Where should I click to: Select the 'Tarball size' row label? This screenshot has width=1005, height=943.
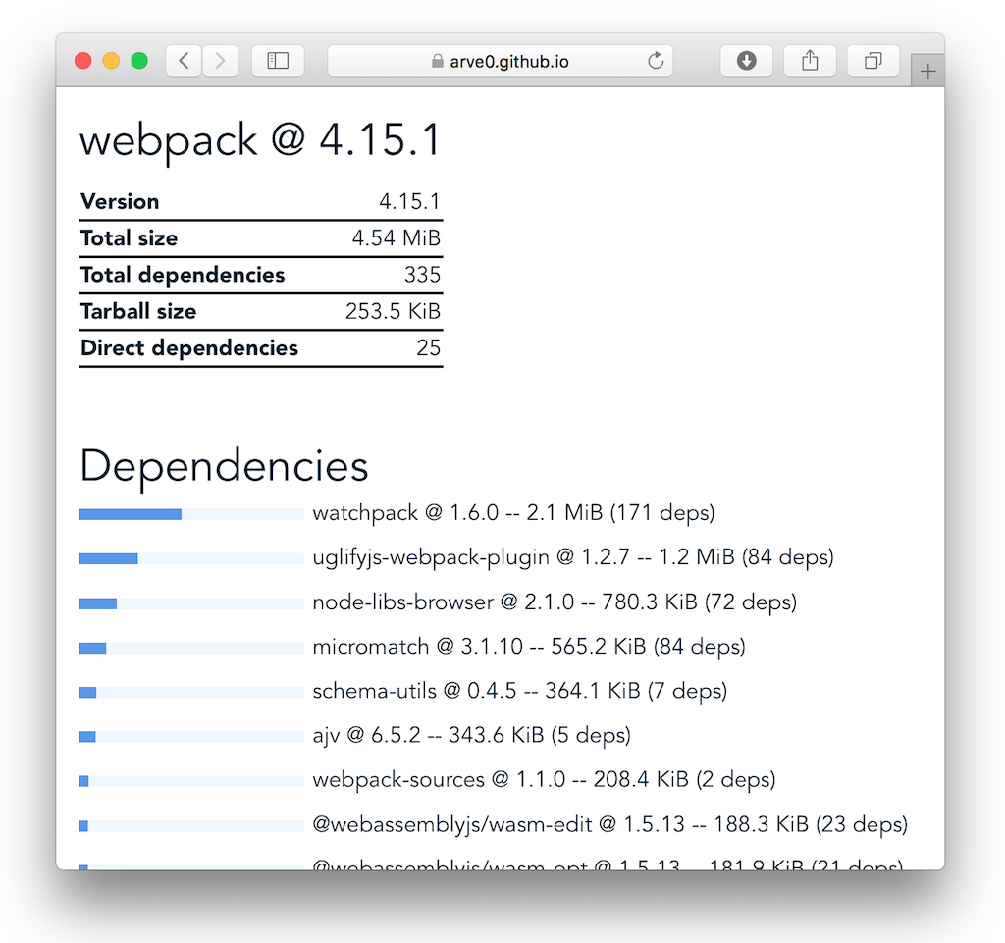[138, 311]
